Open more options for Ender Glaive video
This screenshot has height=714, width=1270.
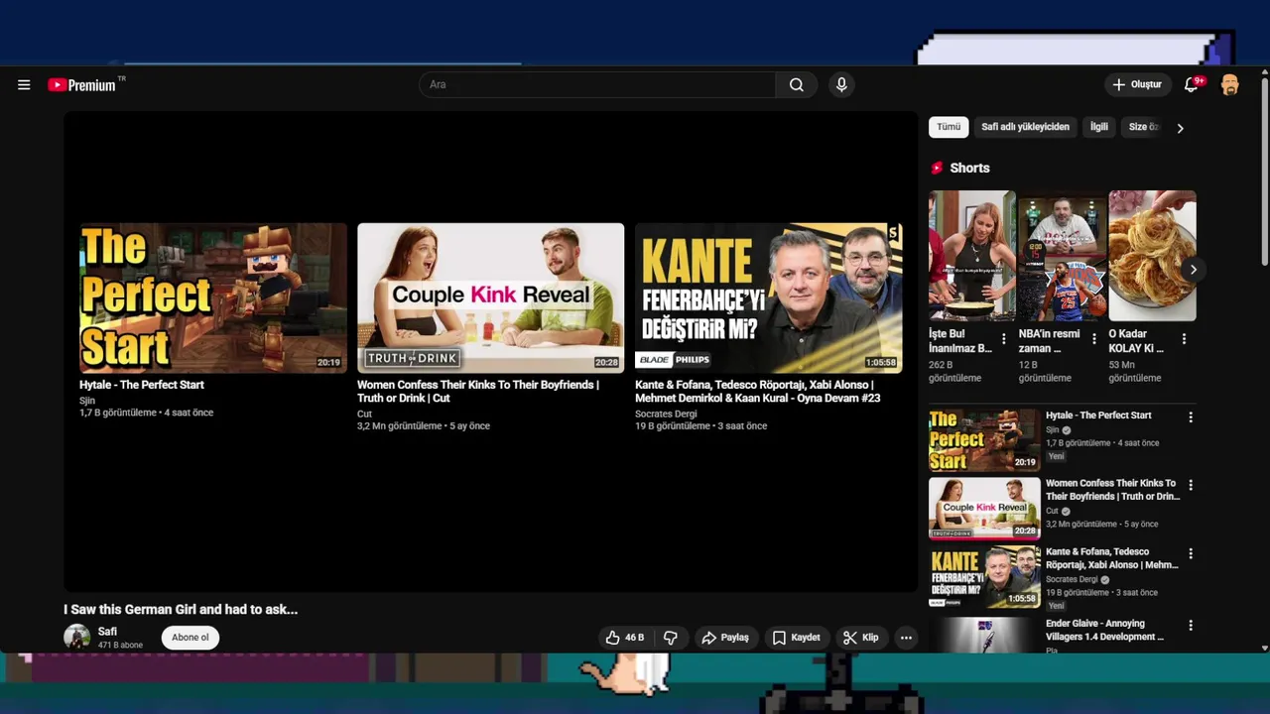click(x=1191, y=626)
